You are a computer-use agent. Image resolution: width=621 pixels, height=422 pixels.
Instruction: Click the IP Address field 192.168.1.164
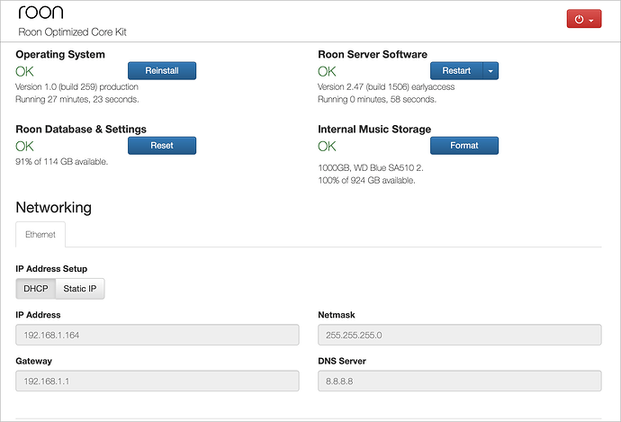point(157,335)
